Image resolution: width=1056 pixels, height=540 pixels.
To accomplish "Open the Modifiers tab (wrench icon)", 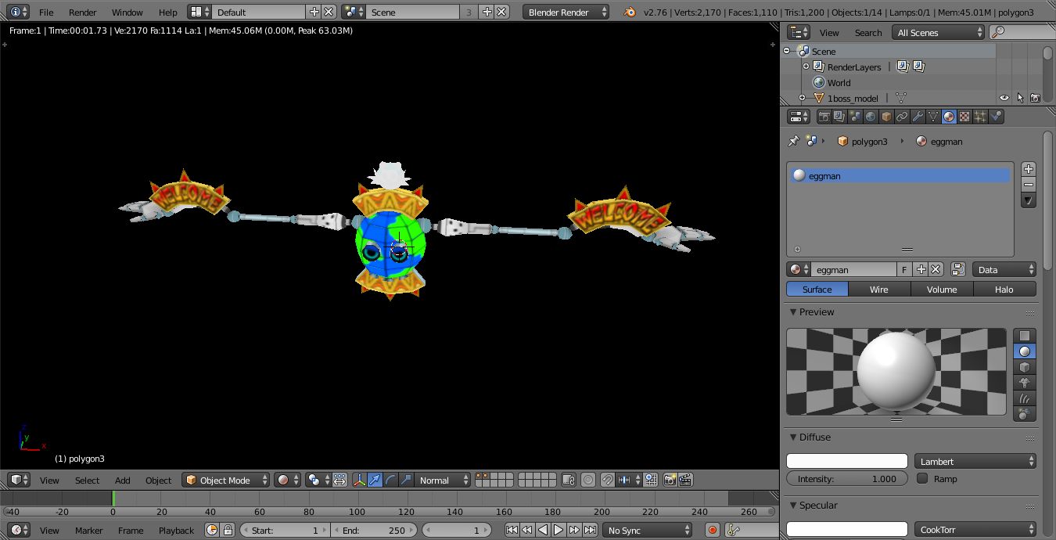I will (918, 117).
